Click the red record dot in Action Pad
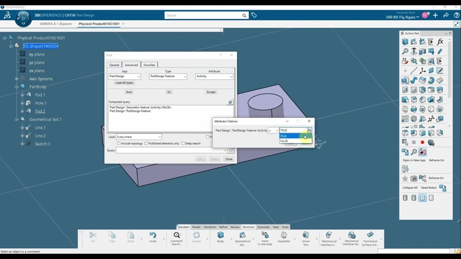 (423, 142)
